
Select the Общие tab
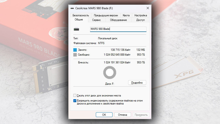79,20
